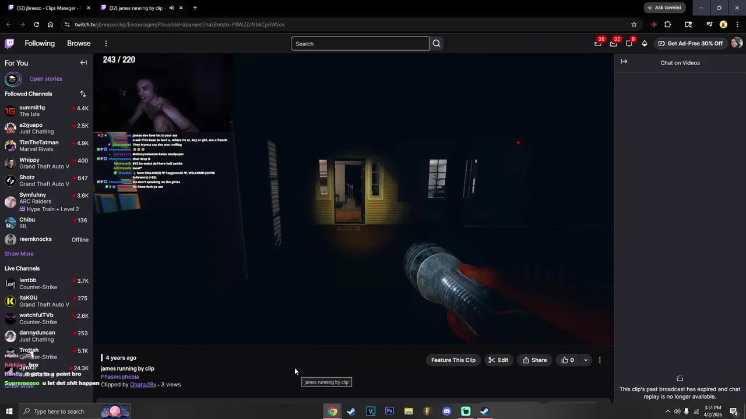Open Discord from the taskbar
The image size is (746, 419).
[x=446, y=411]
